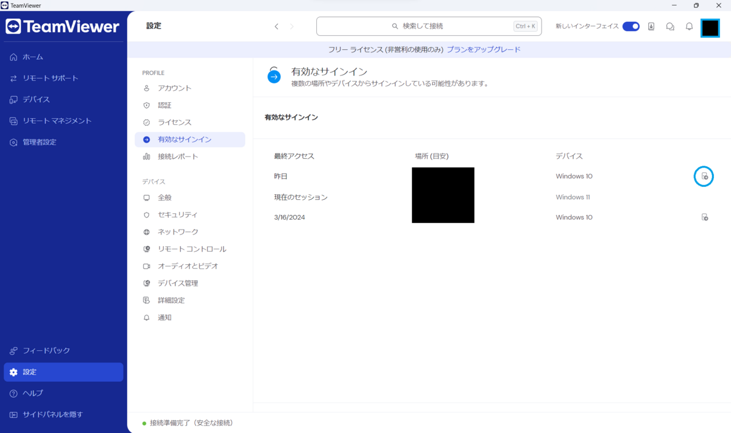Viewport: 731px width, 433px height.
Task: Select 設定 in the left sidebar
Action: pyautogui.click(x=63, y=372)
